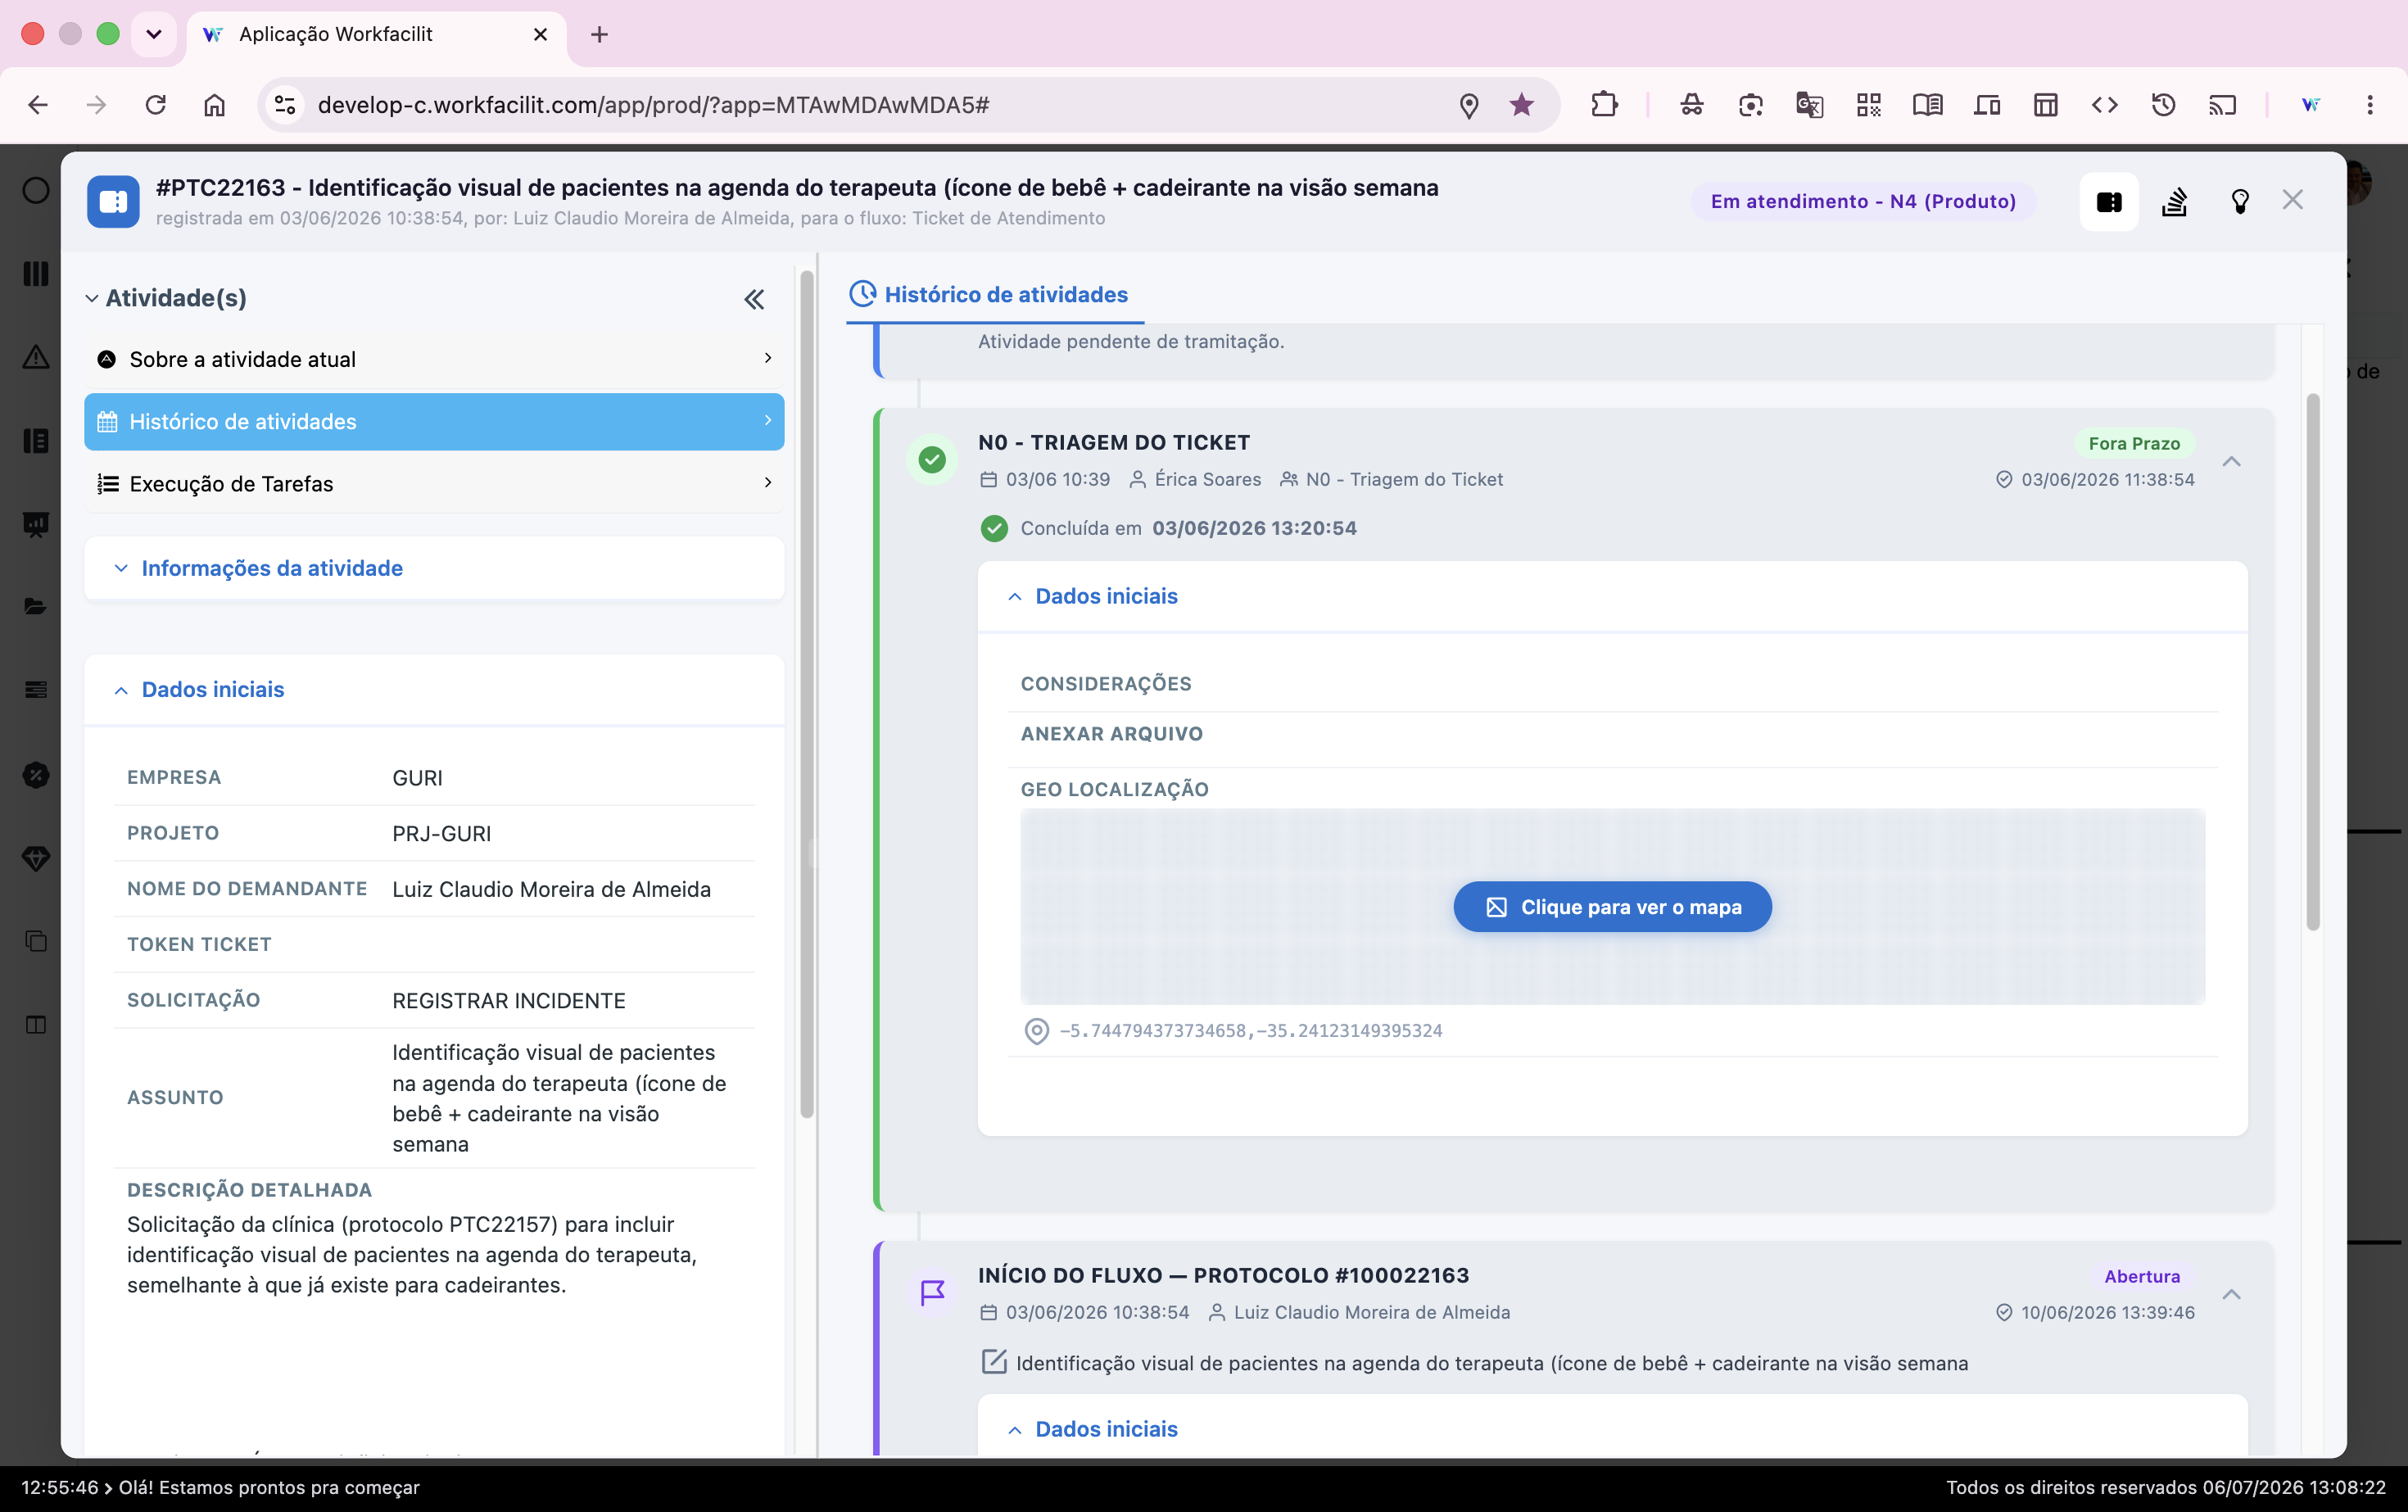Go to browser home page

[x=214, y=105]
